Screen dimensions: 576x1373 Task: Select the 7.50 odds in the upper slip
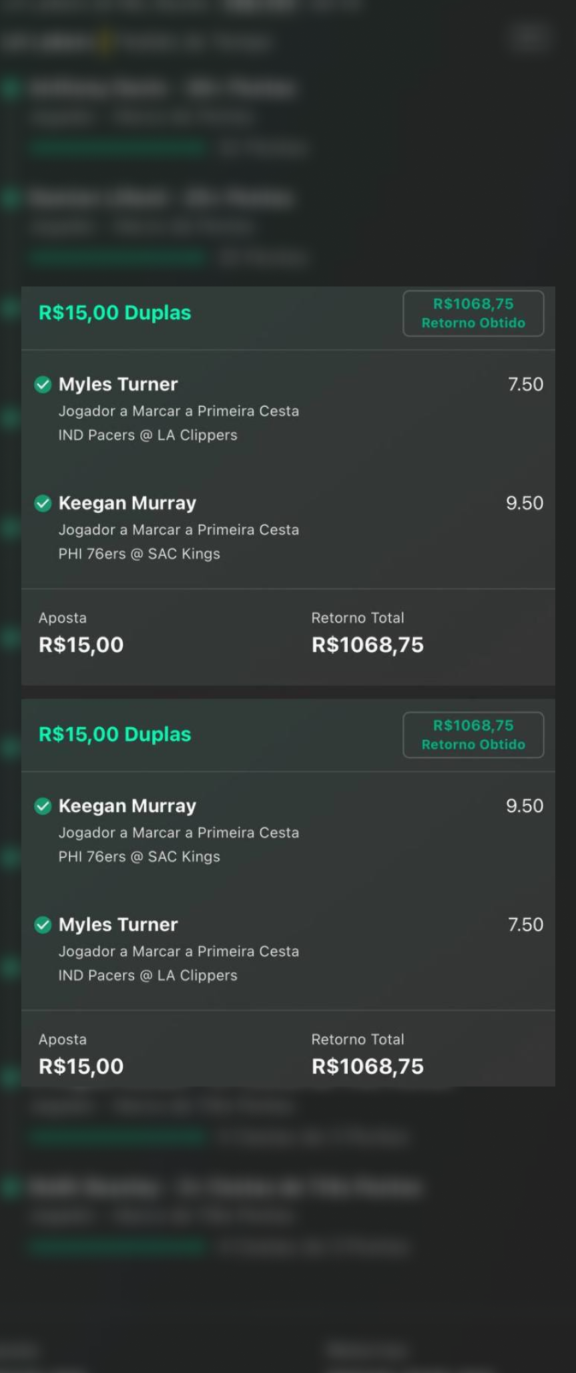[525, 385]
